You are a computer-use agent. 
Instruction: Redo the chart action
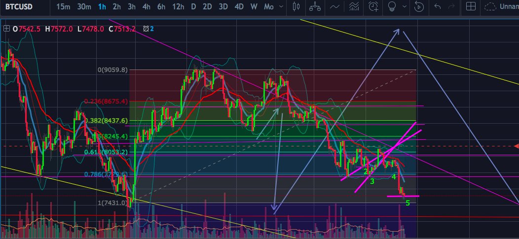coord(451,6)
